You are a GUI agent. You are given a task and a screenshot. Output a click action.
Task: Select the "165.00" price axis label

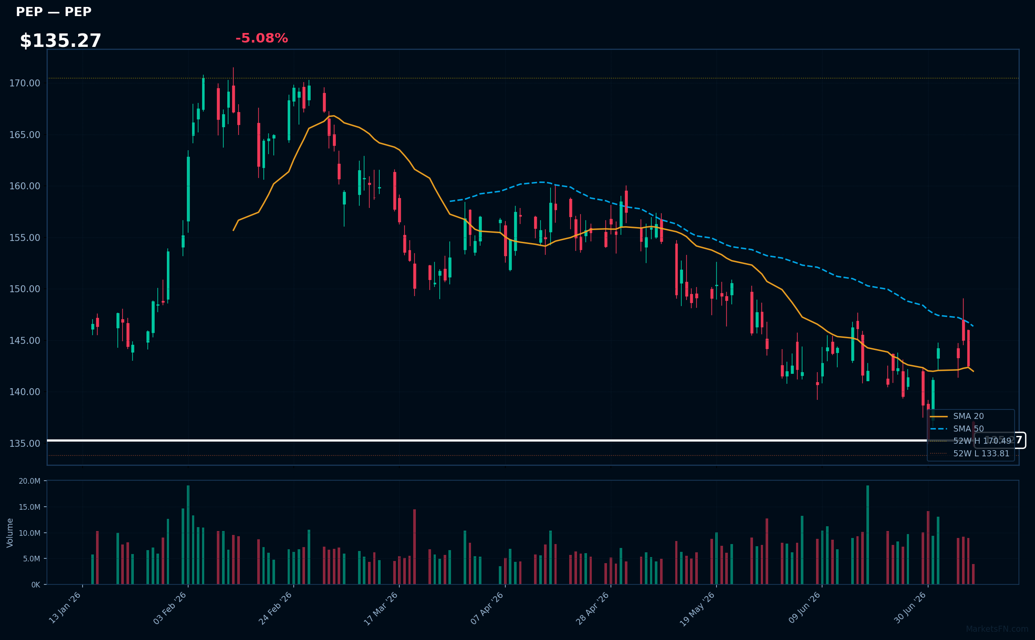click(25, 135)
